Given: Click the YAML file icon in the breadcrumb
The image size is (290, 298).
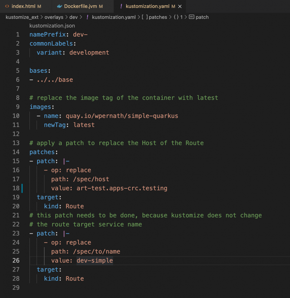Looking at the screenshot, I should (87, 17).
